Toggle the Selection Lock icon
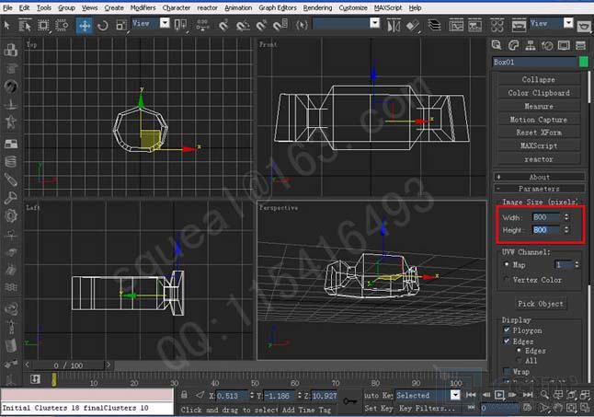Screen dimensions: 594x417 click(184, 395)
